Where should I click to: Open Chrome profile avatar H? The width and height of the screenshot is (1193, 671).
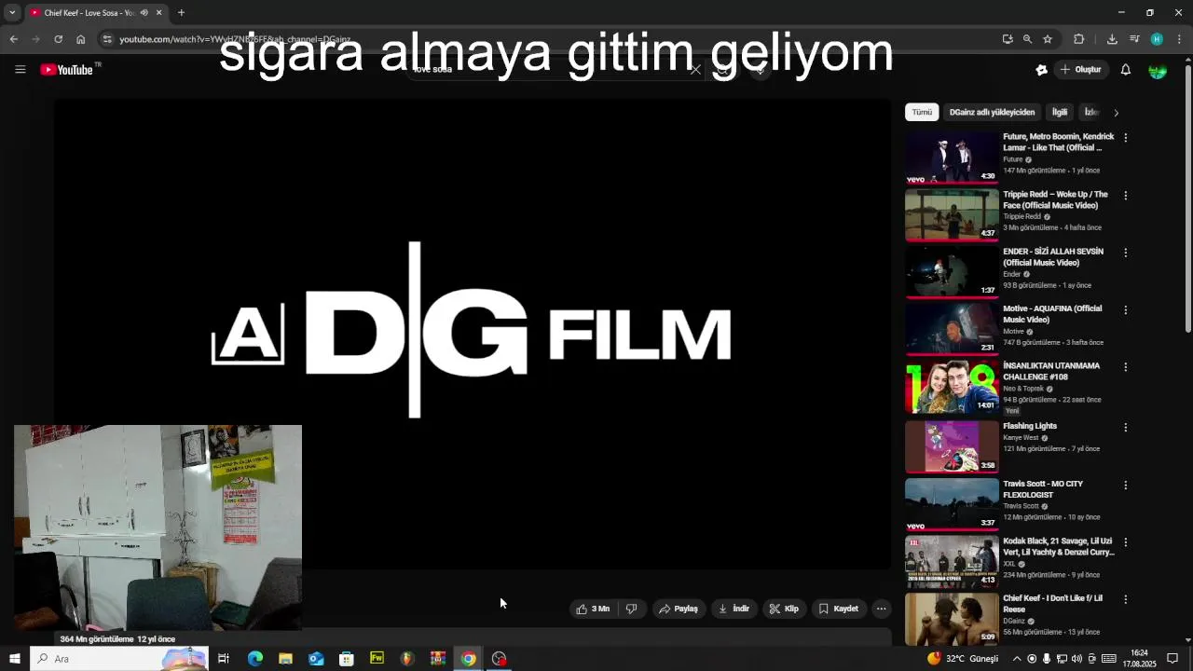pyautogui.click(x=1157, y=39)
